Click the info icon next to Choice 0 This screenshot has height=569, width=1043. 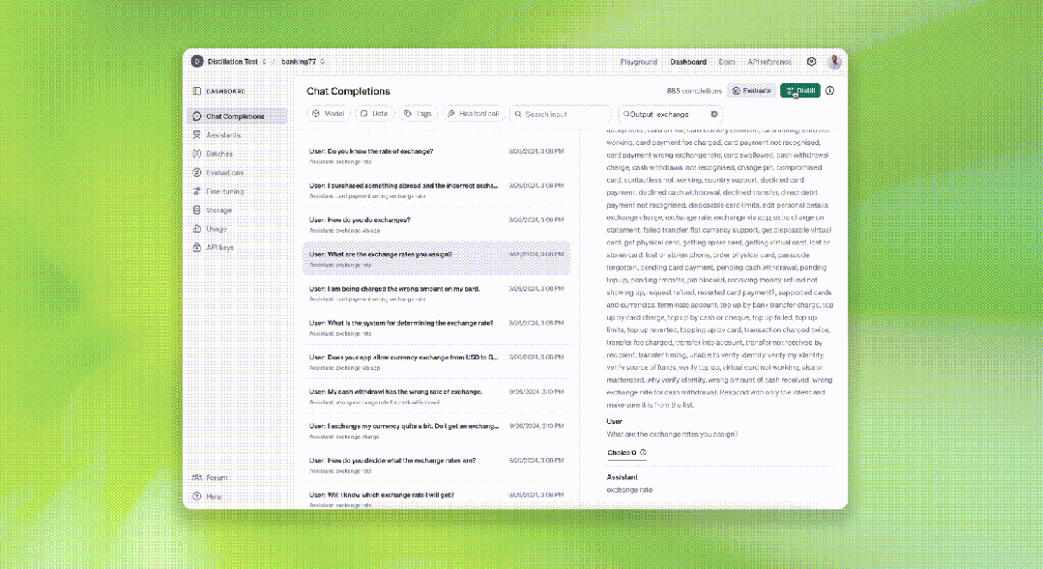[x=643, y=452]
